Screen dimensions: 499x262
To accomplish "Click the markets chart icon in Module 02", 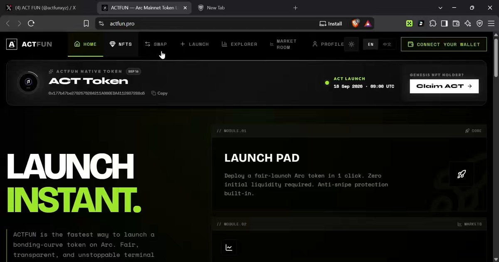I will pos(229,247).
